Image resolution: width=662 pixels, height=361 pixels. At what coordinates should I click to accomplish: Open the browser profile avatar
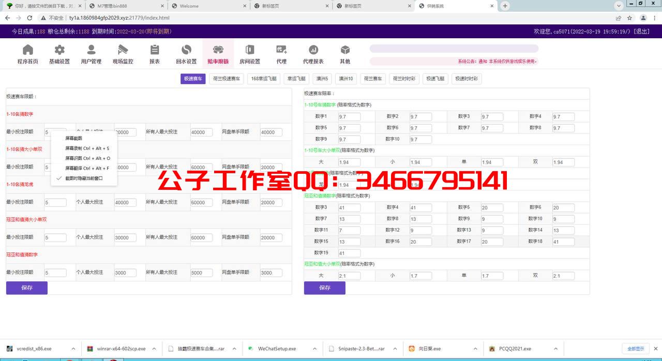click(644, 18)
